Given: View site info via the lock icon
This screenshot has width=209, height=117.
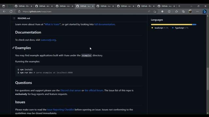Looking at the screenshot, I should [x=19, y=12].
